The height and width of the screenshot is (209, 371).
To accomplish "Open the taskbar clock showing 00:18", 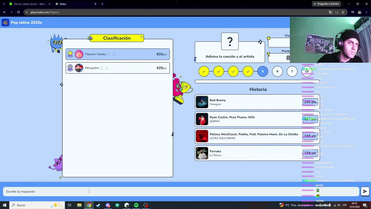I will (x=354, y=205).
